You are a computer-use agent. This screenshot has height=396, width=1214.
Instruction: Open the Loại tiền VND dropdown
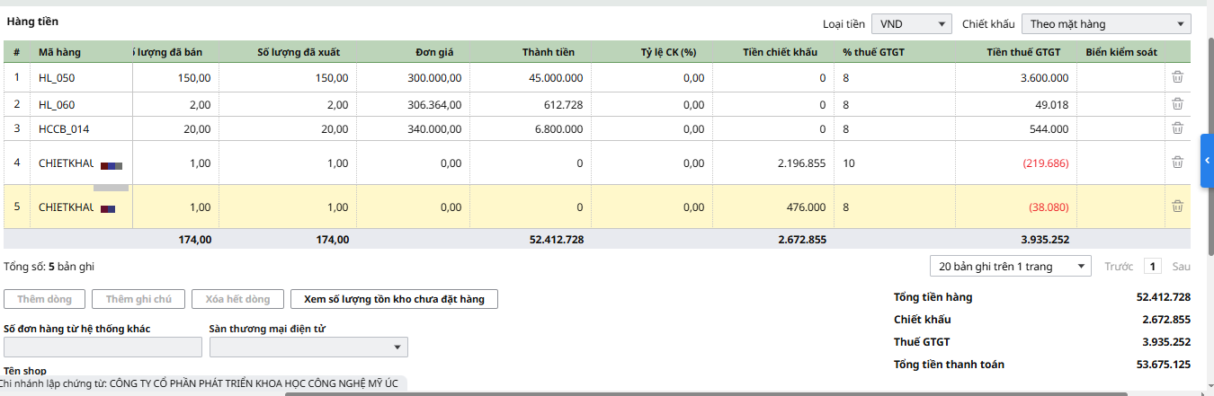pyautogui.click(x=911, y=24)
